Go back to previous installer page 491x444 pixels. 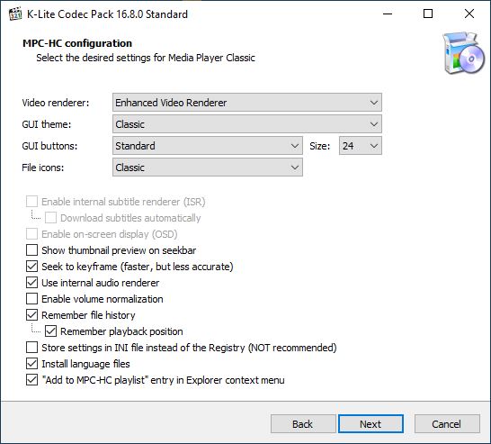coord(303,424)
